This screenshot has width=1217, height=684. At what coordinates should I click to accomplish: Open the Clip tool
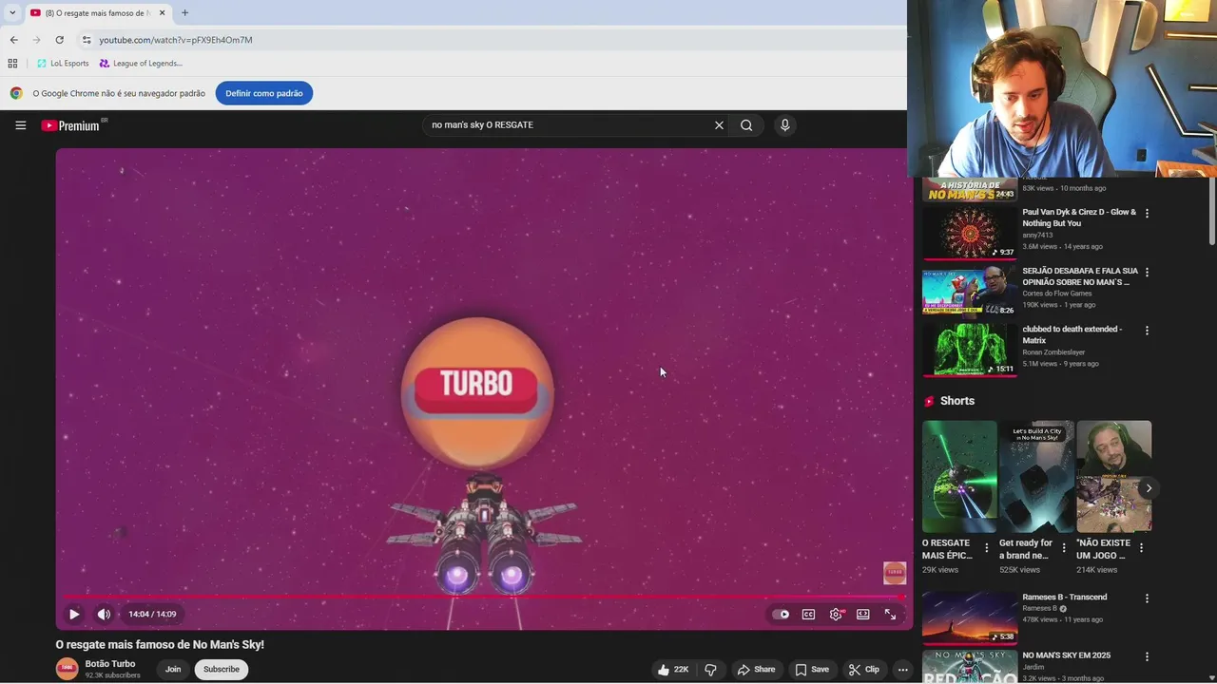click(864, 670)
